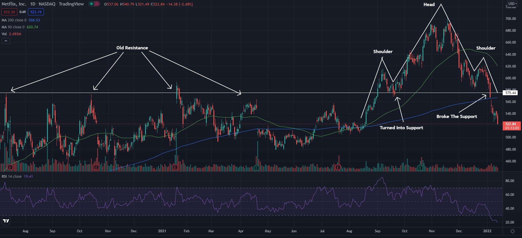Screen dimensions: 522x238
Task: Click the October 2021 green earnings marker
Action: tap(420, 167)
